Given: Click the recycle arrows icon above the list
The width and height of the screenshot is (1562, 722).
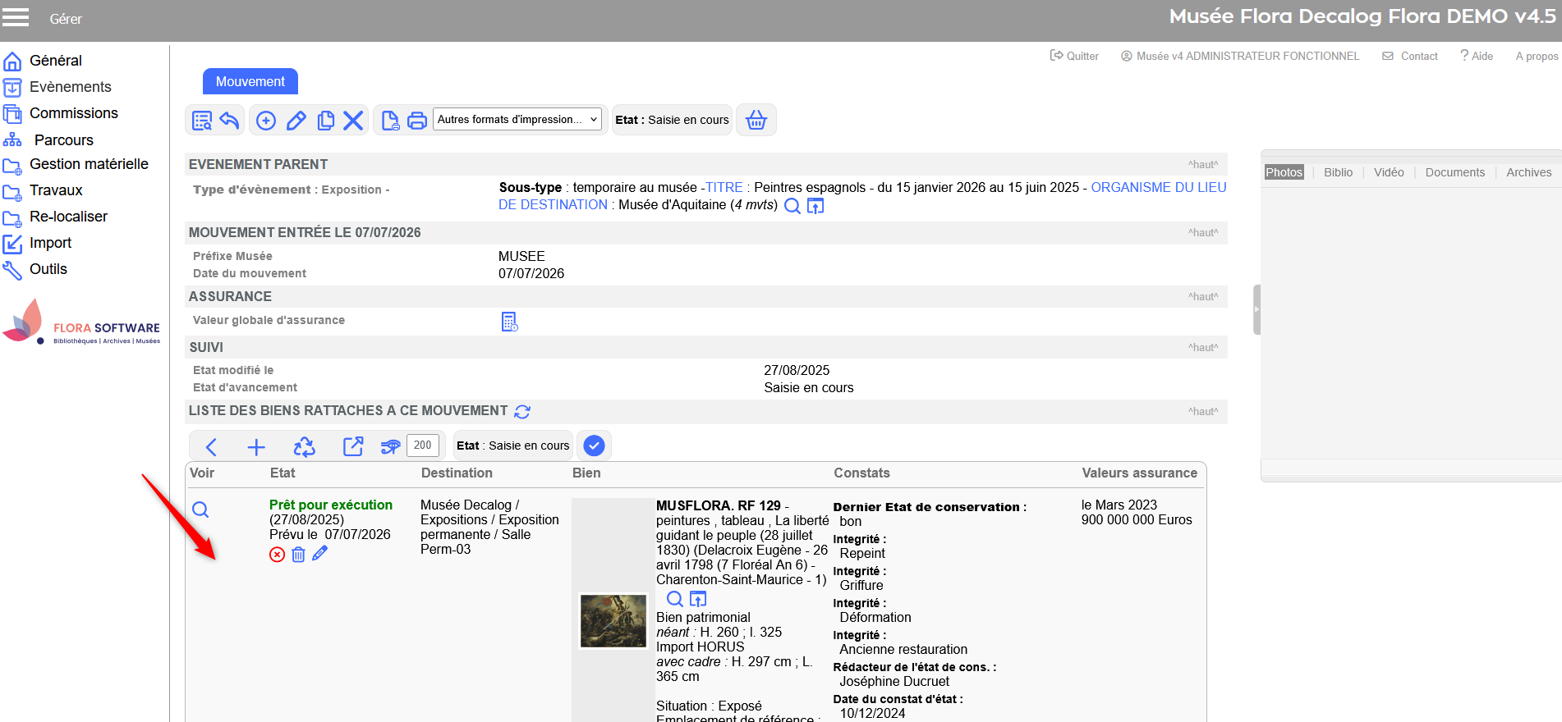Looking at the screenshot, I should [x=304, y=446].
